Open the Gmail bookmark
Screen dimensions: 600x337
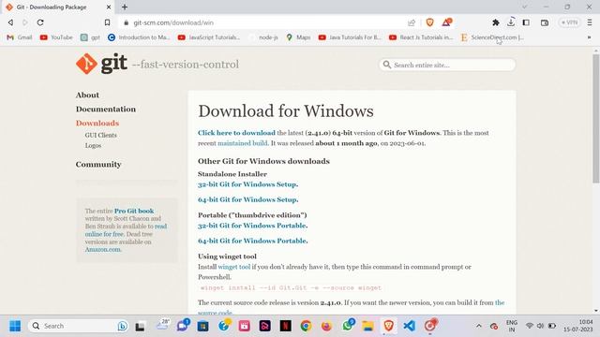click(x=20, y=37)
